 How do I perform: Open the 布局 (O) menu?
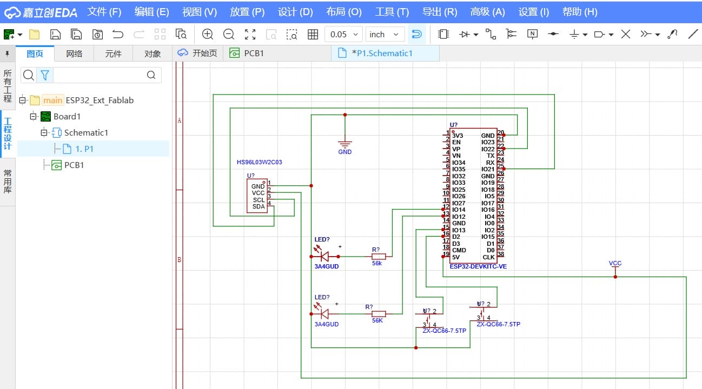[x=344, y=12]
